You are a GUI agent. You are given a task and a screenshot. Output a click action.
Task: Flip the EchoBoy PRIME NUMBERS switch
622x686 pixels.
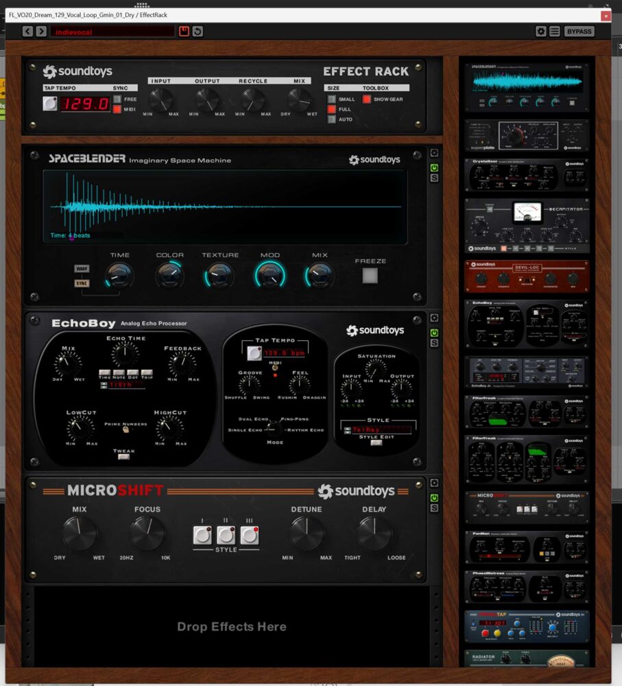coord(125,430)
